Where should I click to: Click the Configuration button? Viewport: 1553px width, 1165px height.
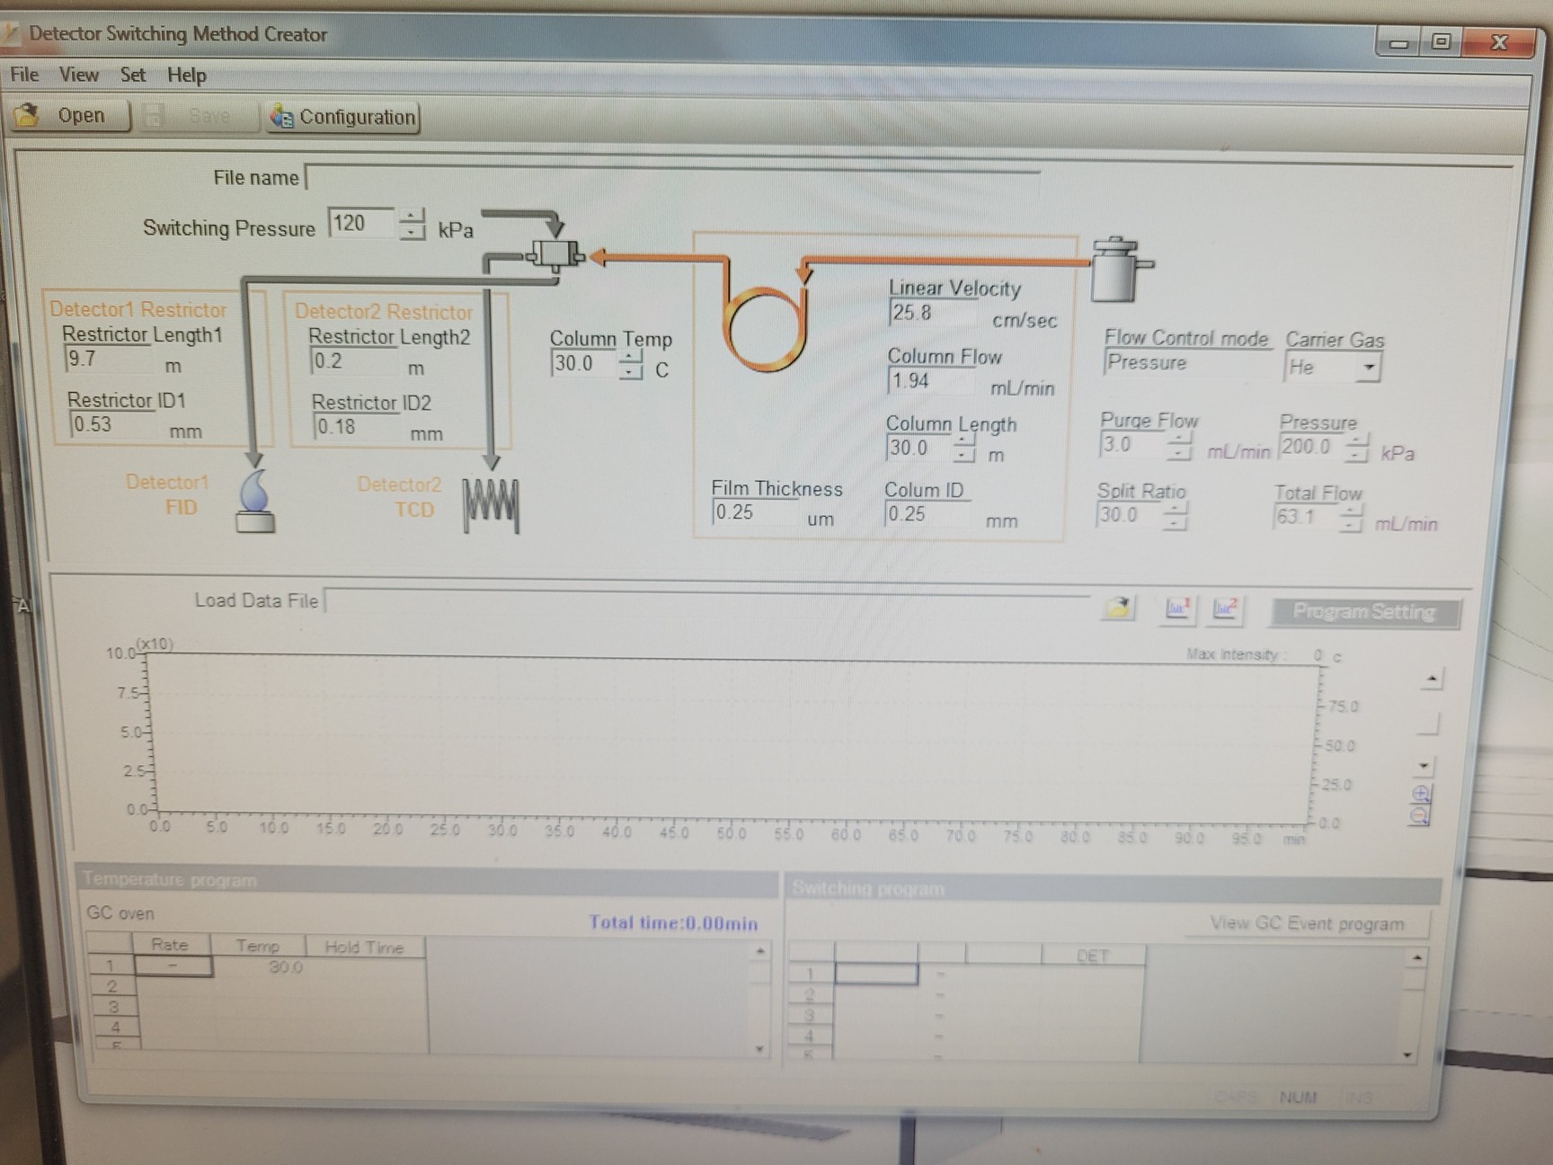(344, 118)
